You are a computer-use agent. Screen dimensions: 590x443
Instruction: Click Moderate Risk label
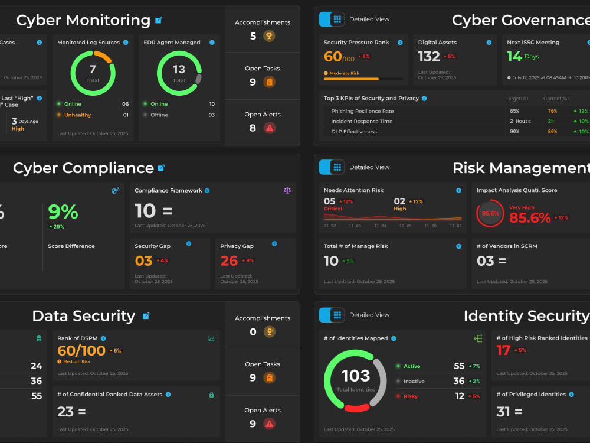(x=345, y=73)
